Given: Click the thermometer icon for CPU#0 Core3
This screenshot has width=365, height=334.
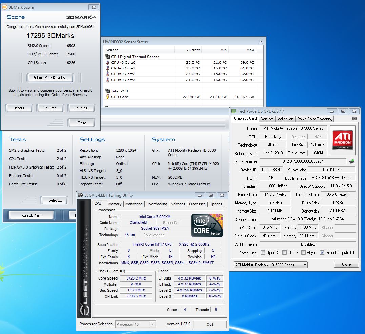Looking at the screenshot, I should 107,80.
